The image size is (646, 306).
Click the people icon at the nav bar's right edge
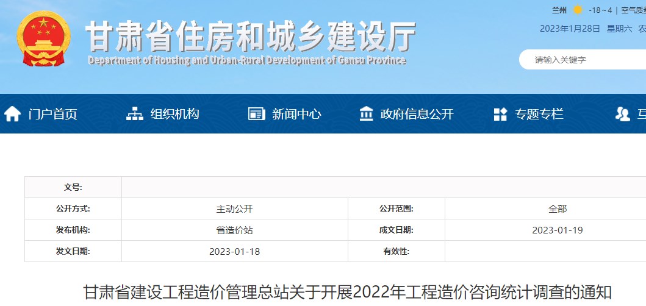(623, 114)
